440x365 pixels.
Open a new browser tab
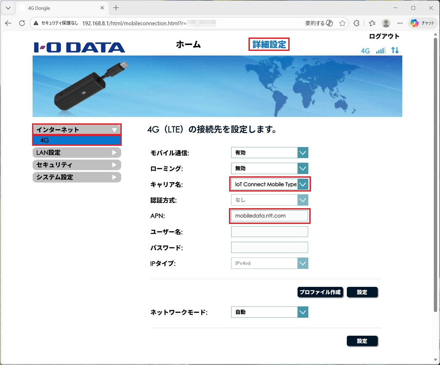point(116,8)
